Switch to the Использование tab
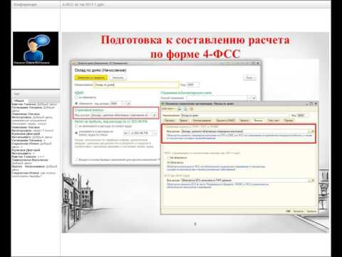This screenshot has height=257, width=342. tap(202, 121)
